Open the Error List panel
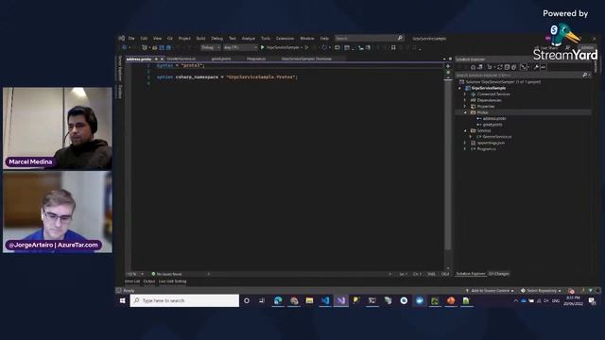Screen dimensions: 605x340 coord(132,281)
